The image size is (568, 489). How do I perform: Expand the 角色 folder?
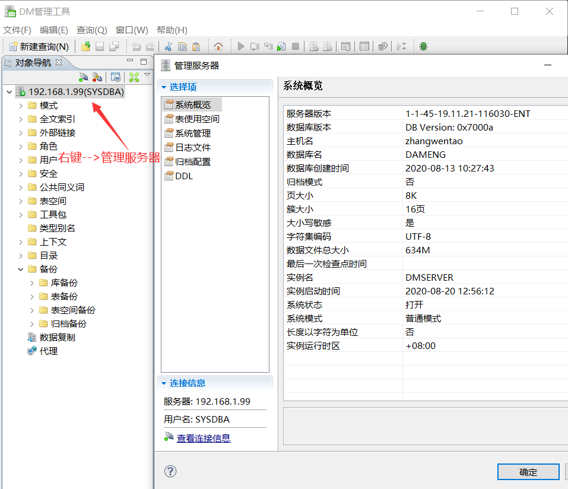click(x=21, y=147)
